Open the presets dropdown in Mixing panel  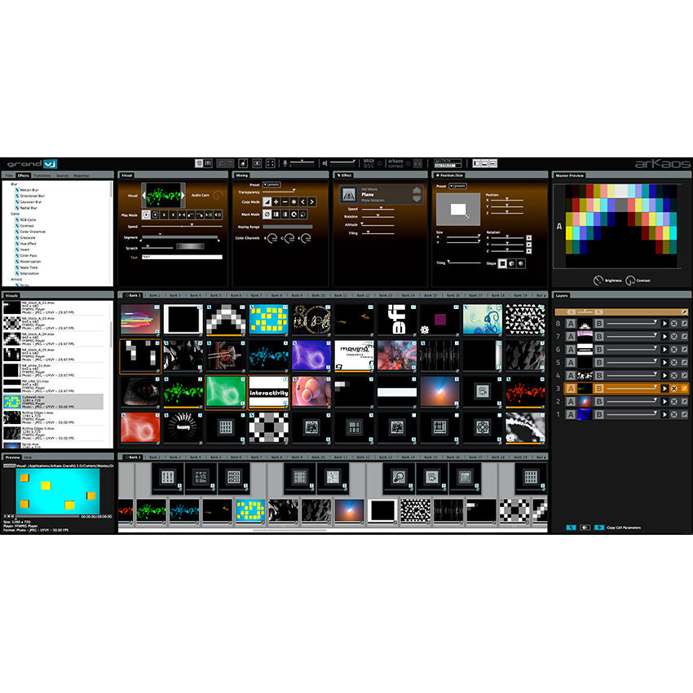(x=271, y=184)
